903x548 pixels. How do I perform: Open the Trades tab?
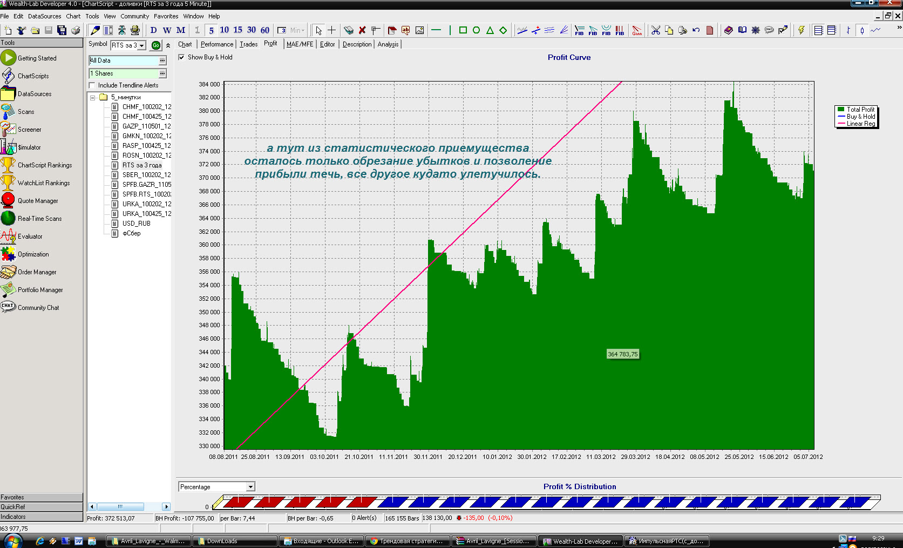[249, 44]
